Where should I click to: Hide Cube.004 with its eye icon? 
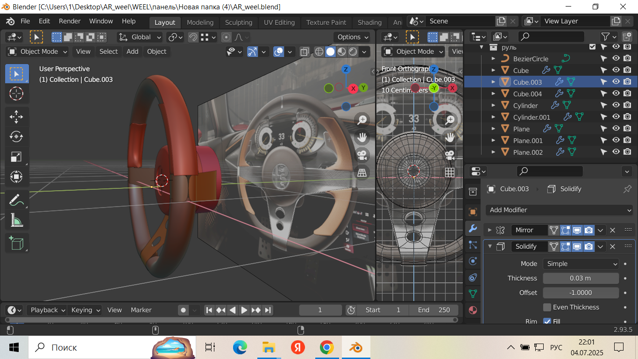(616, 93)
